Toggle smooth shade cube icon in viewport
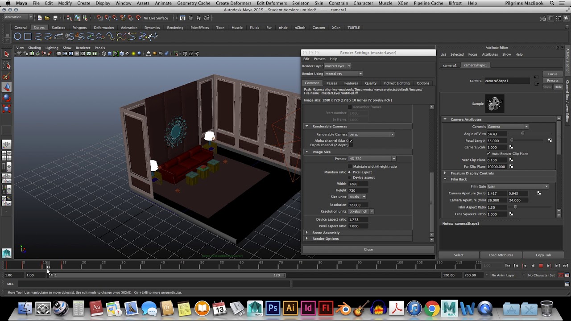Viewport: 571px width, 321px height. click(x=110, y=53)
